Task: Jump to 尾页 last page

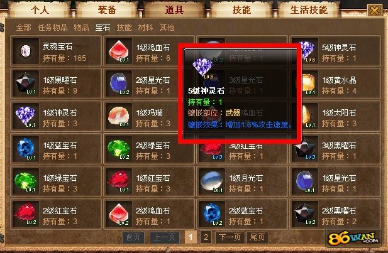Action: pos(257,237)
